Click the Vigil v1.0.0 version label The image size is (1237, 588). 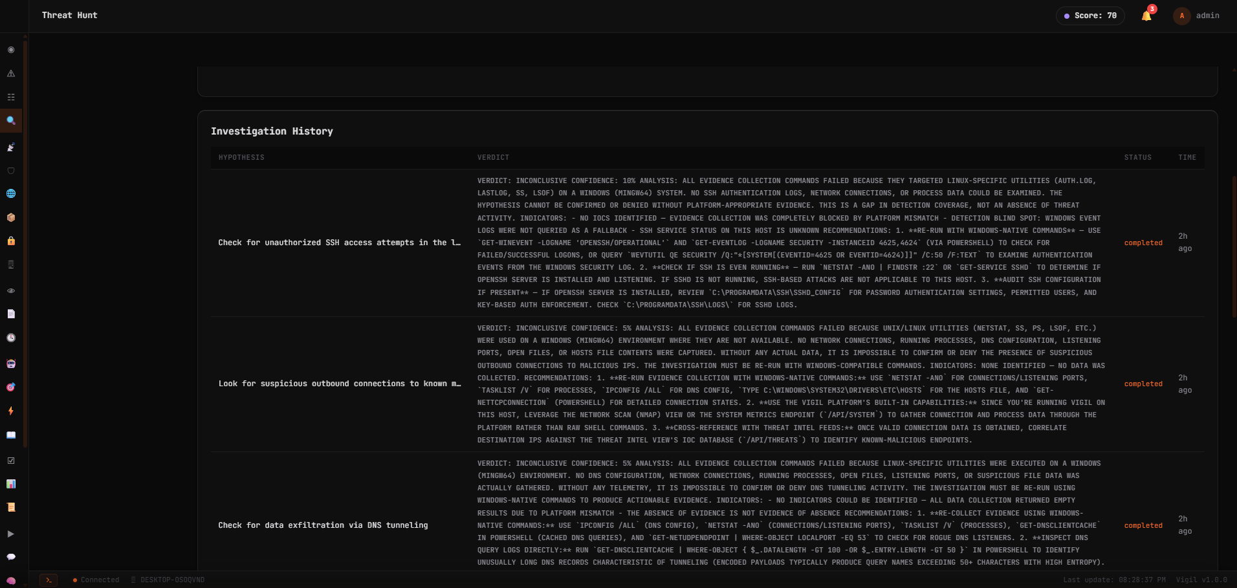pyautogui.click(x=1201, y=580)
